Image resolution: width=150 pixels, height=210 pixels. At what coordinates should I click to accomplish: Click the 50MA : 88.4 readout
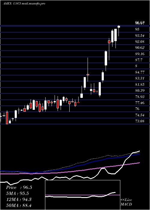19,205
